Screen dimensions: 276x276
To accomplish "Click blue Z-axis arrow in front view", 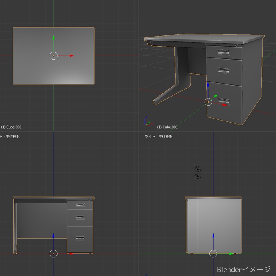I will coord(54,235).
